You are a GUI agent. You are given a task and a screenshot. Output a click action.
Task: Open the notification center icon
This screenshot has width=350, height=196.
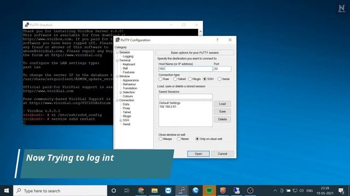[341, 191]
